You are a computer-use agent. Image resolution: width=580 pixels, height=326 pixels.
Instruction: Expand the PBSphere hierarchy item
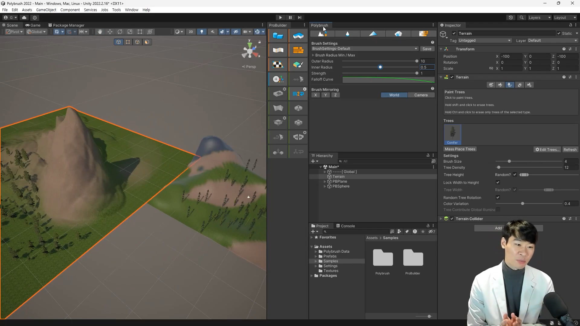[x=325, y=186]
